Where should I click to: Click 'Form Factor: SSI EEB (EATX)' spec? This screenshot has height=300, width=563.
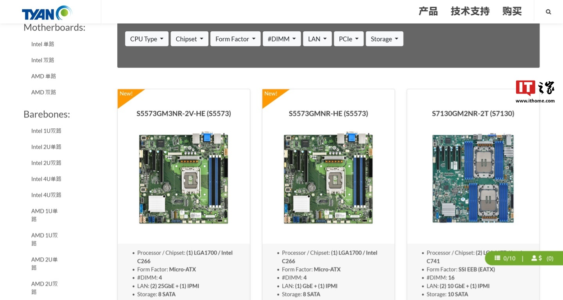[461, 269]
